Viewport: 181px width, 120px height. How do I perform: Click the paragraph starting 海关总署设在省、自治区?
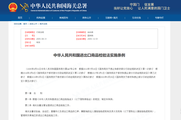click(x=88, y=113)
